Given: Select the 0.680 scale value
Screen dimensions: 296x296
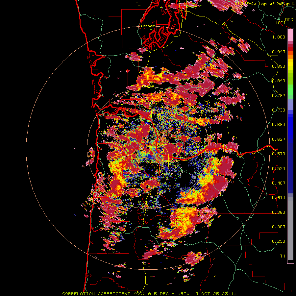Looking at the screenshot, I should coord(279,125).
